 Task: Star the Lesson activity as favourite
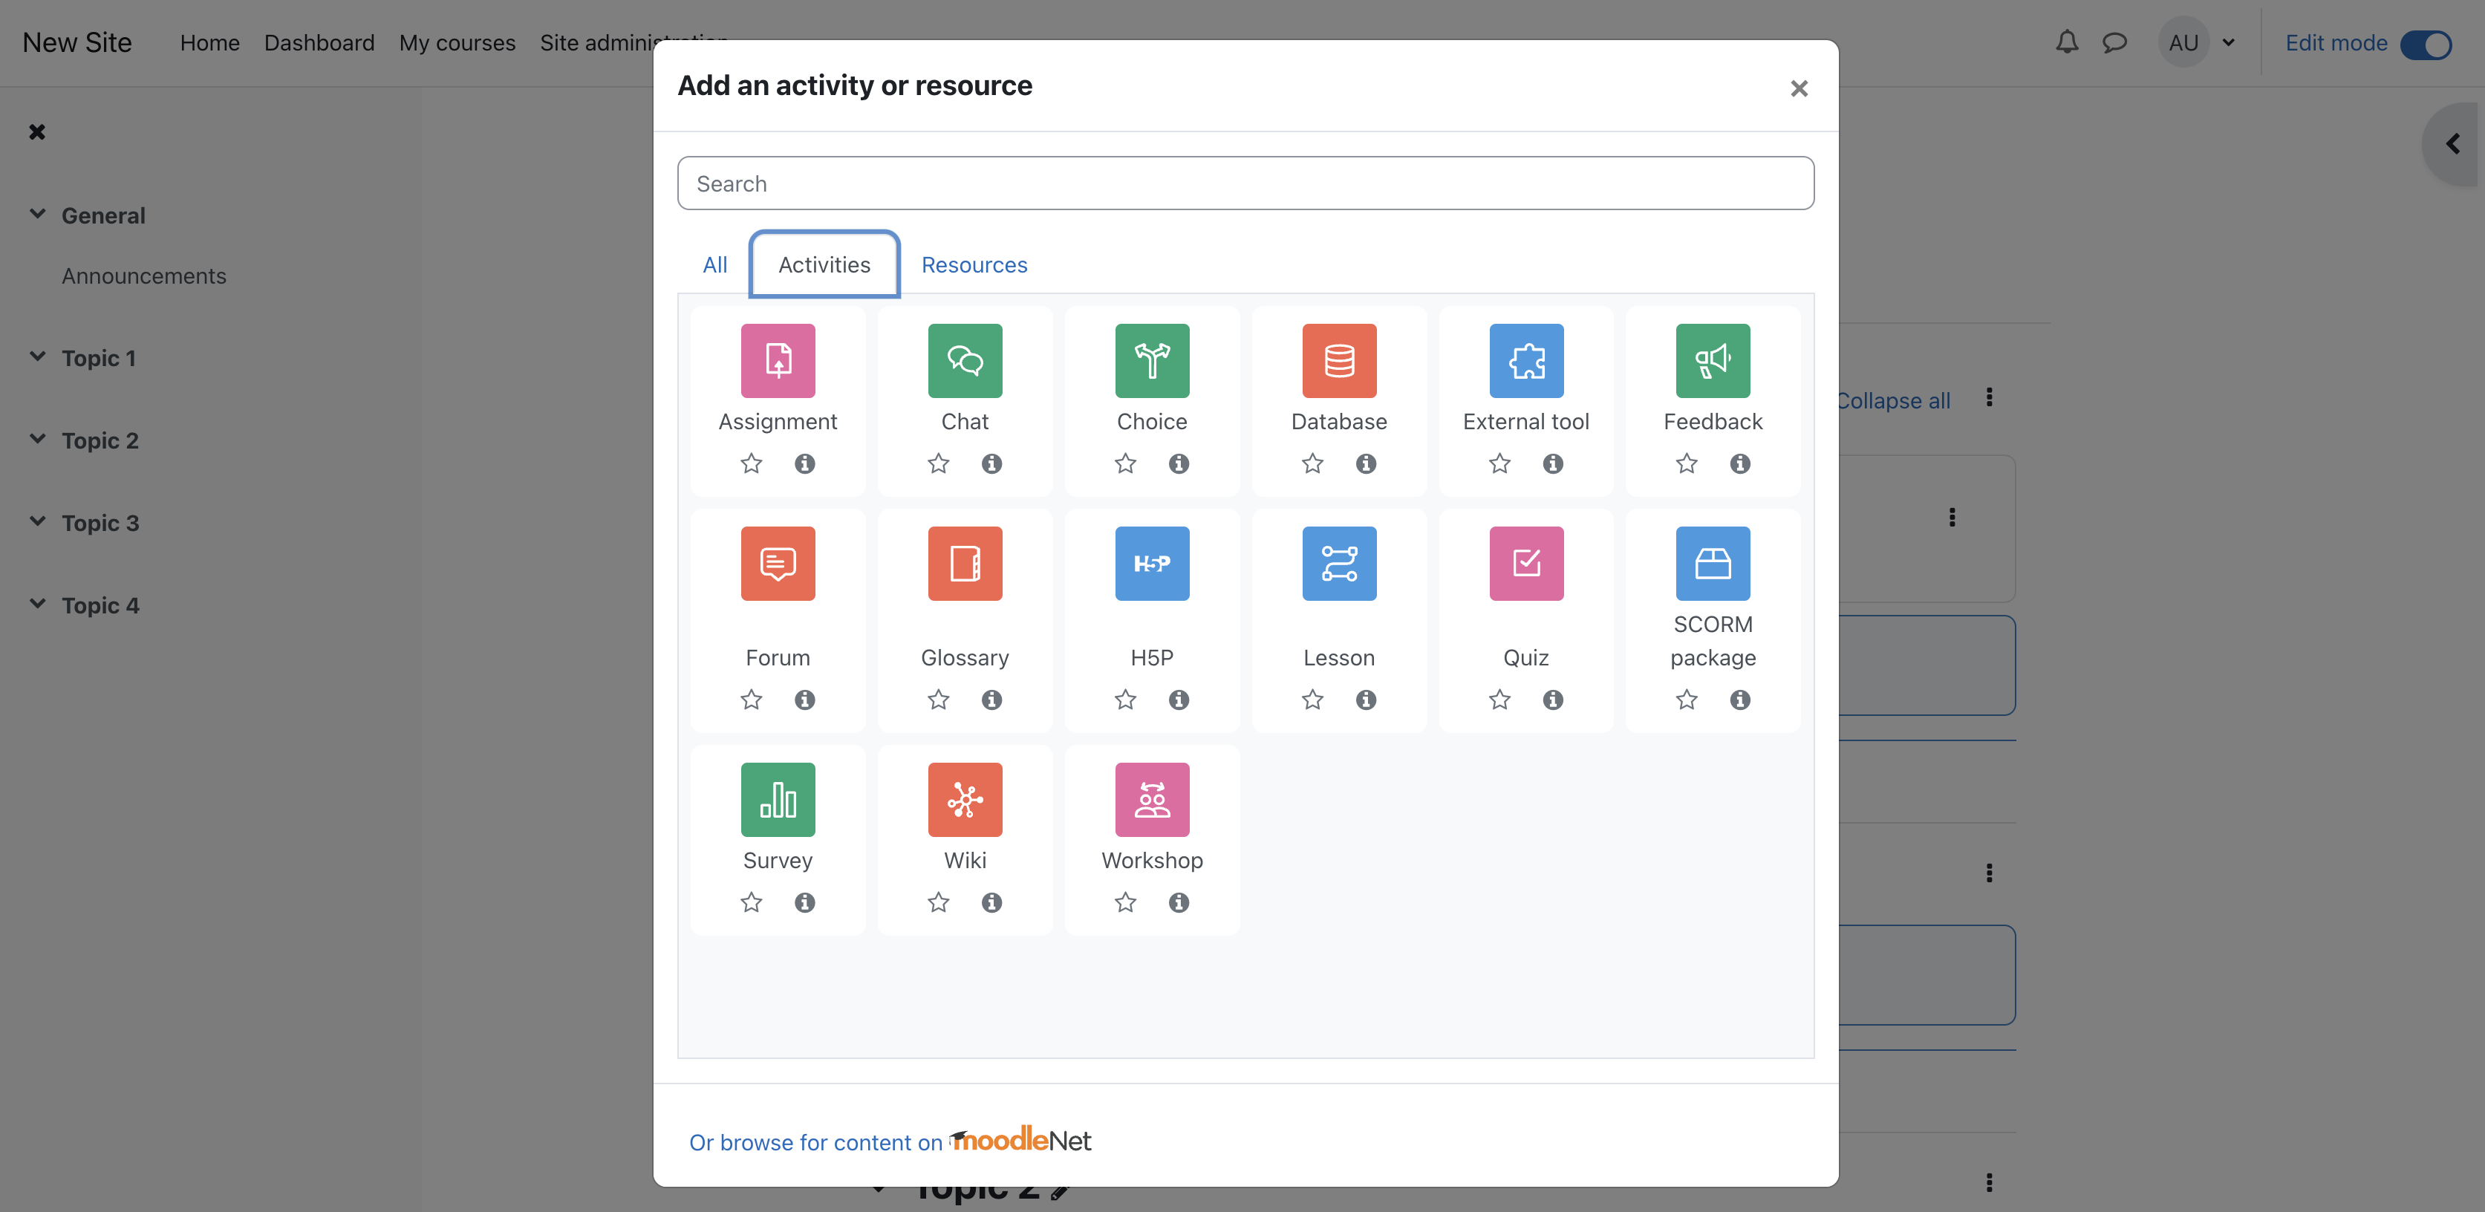1312,700
